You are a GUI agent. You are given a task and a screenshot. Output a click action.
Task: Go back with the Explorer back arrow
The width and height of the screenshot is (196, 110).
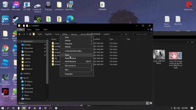(20, 34)
